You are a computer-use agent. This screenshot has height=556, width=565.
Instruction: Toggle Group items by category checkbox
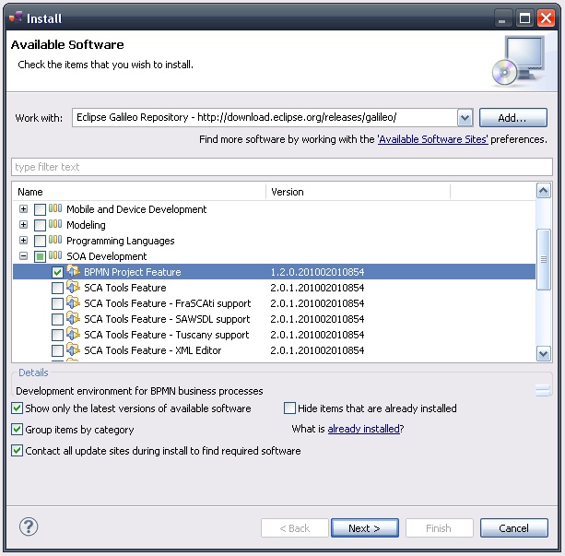click(18, 430)
